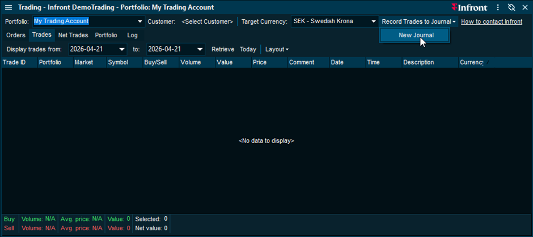Open Record Trades to Journal dropdown

pos(419,21)
